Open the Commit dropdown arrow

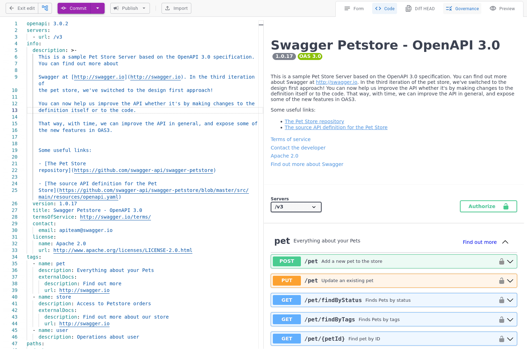tap(98, 8)
